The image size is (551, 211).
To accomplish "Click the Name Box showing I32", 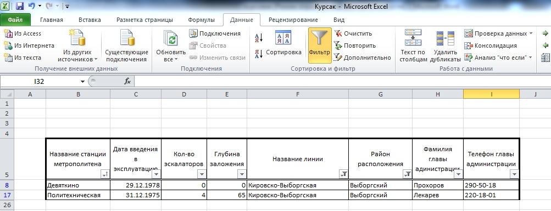I will tap(40, 81).
